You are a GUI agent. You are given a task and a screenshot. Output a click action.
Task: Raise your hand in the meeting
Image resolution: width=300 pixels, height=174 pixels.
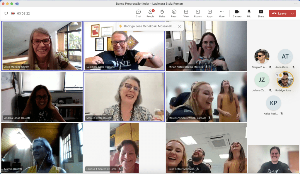[x=162, y=13]
